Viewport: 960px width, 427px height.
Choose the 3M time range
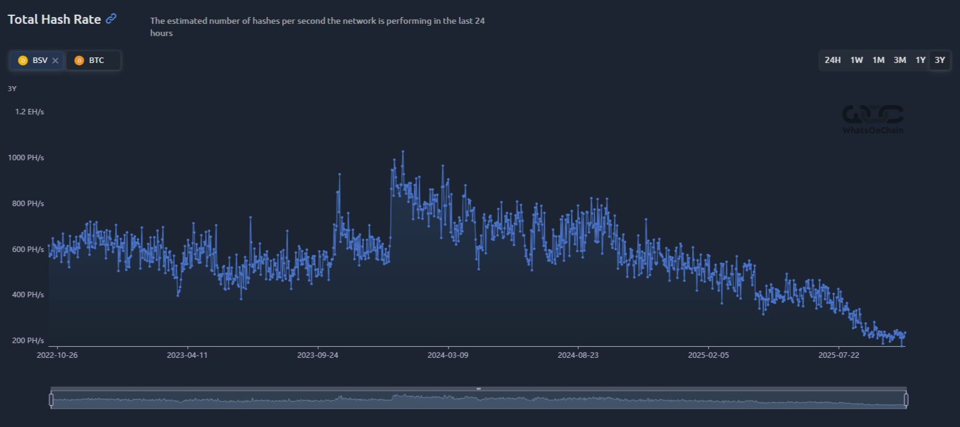[900, 60]
